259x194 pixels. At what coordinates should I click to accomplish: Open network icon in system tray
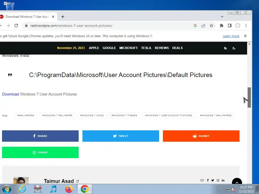tap(227, 189)
